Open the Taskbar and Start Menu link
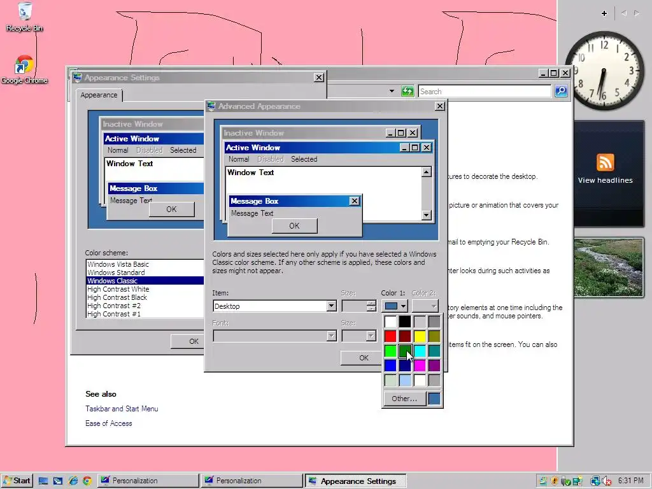Image resolution: width=652 pixels, height=489 pixels. (122, 409)
